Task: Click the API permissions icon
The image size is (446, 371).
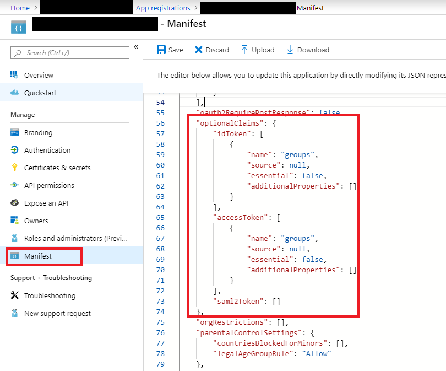Action: click(x=15, y=185)
